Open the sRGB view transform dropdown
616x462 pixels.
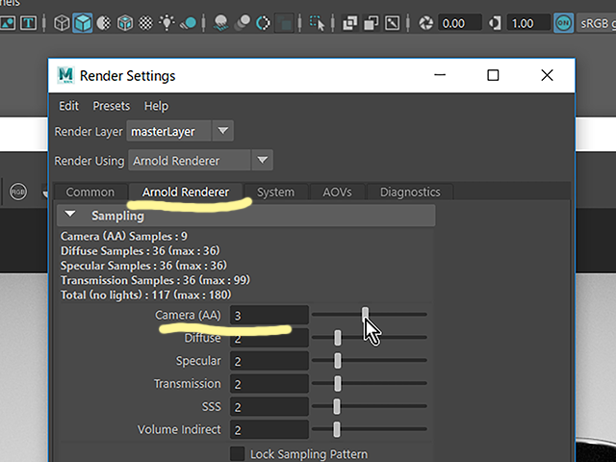pyautogui.click(x=596, y=23)
